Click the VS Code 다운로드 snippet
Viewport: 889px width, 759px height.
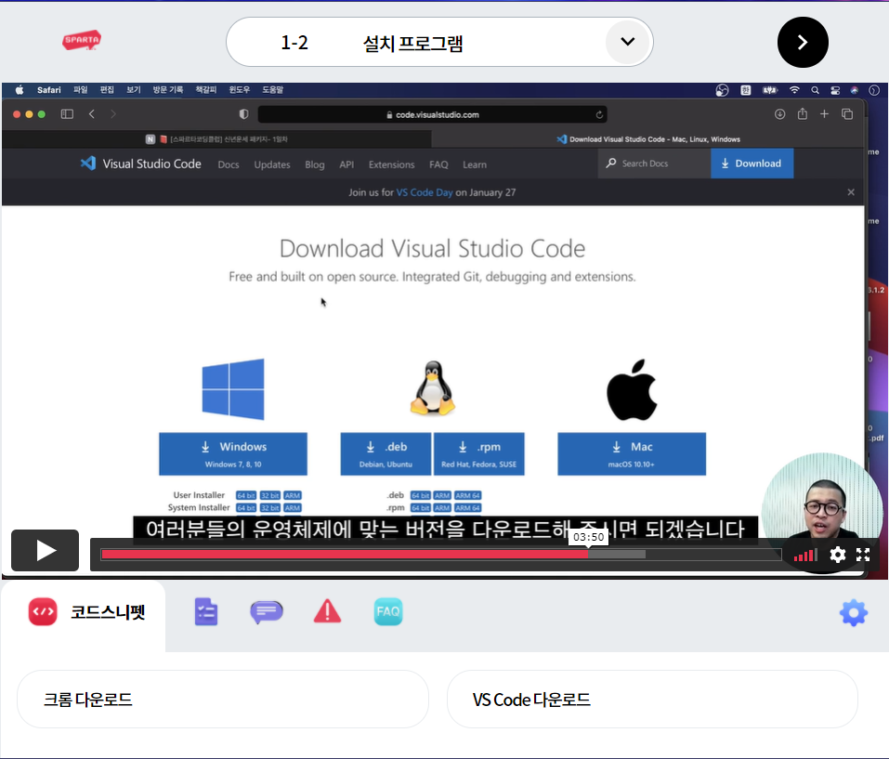[x=652, y=699]
